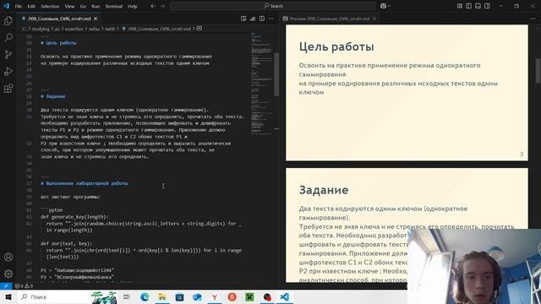Open the View menu
The height and width of the screenshot is (304, 541).
[x=69, y=6]
